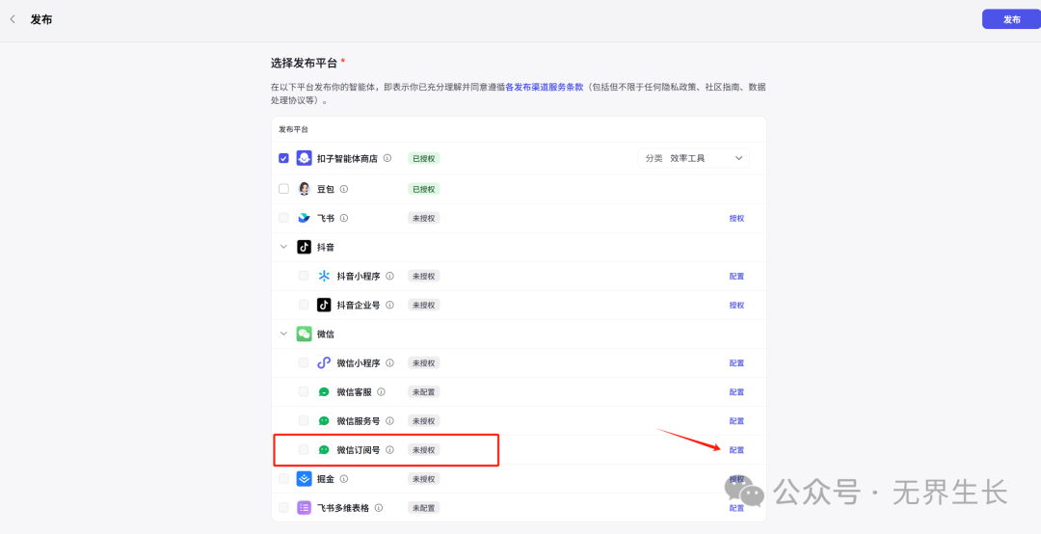
Task: Open info tooltip next to 飞书
Action: [344, 218]
